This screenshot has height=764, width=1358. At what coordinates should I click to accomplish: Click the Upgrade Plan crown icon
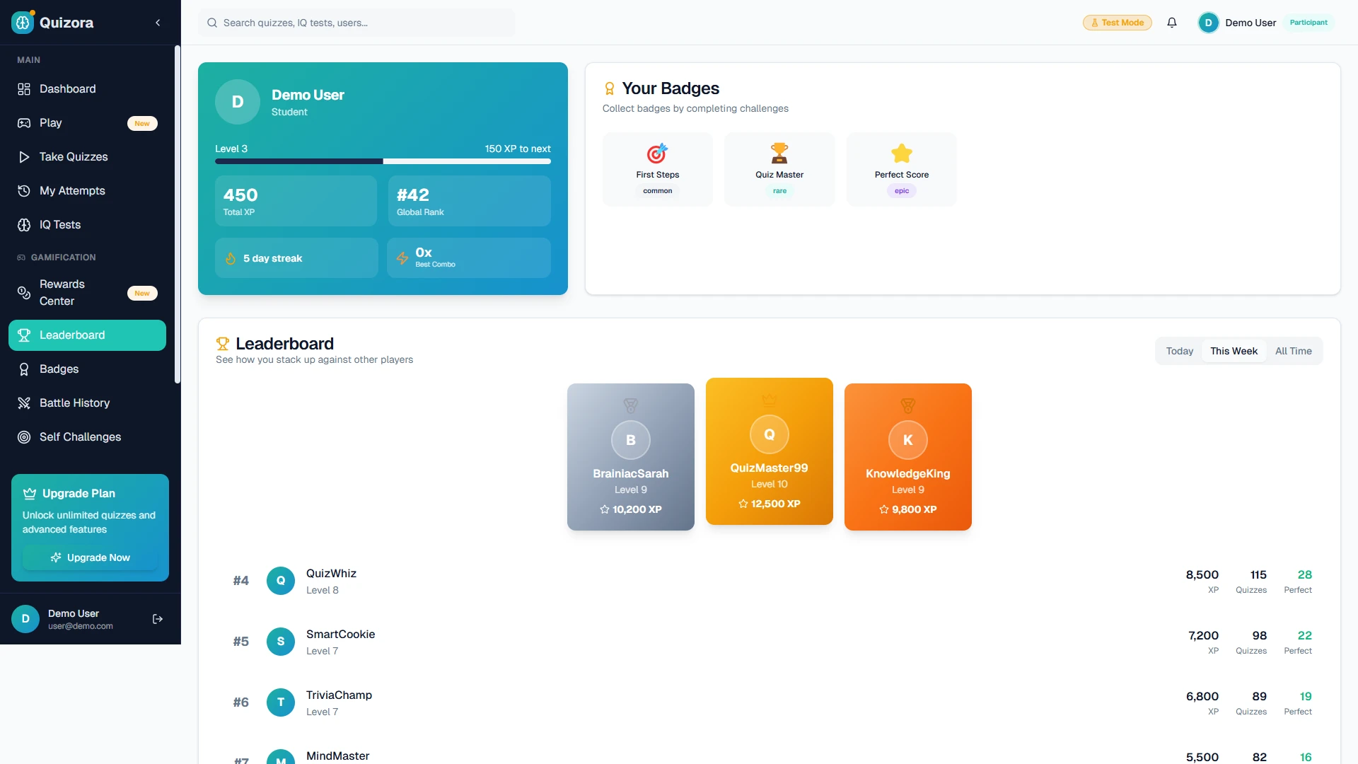[x=30, y=494]
